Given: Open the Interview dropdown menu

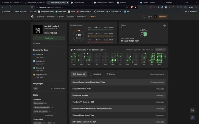Looking at the screenshot, I should [x=81, y=17].
